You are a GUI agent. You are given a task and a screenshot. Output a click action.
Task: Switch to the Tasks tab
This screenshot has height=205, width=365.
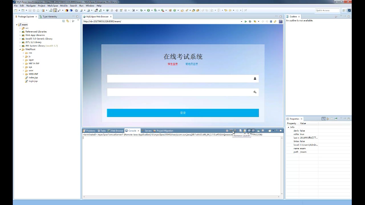[x=102, y=131]
